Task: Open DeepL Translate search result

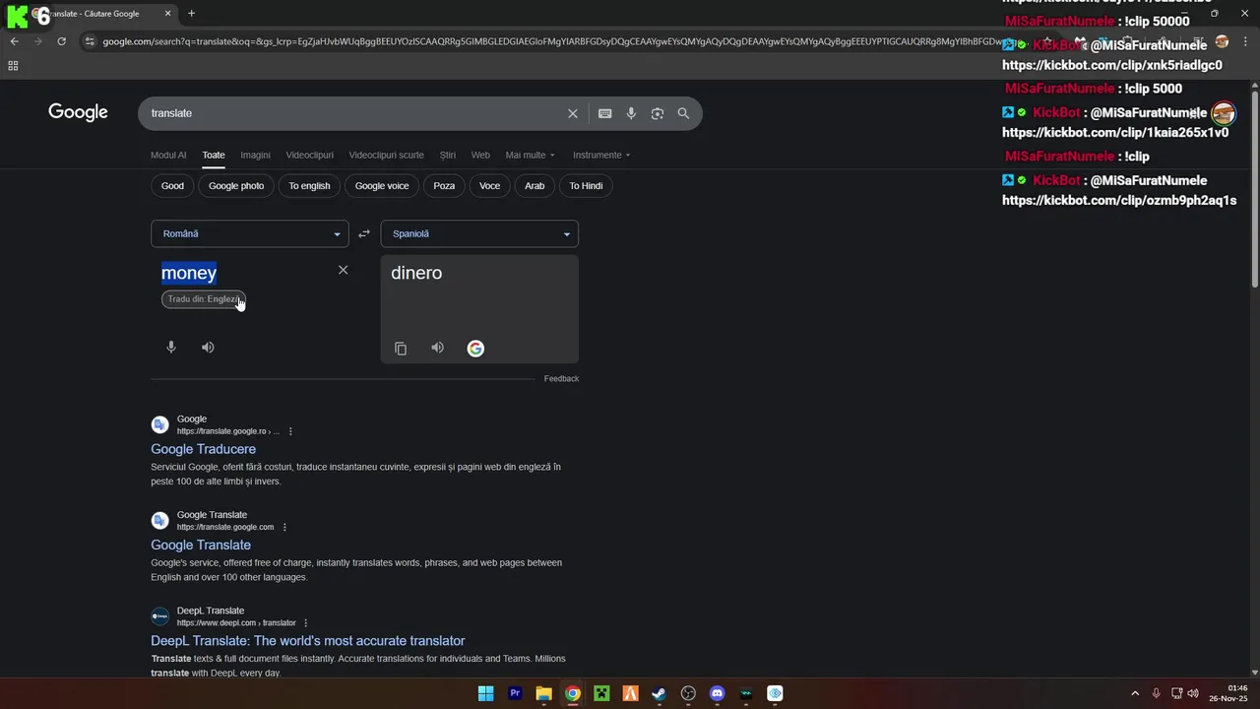Action: [308, 641]
